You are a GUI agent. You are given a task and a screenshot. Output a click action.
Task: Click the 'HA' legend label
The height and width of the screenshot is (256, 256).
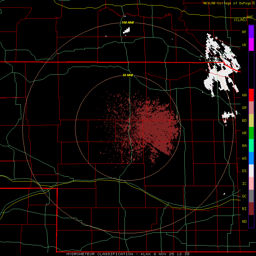tap(244, 95)
